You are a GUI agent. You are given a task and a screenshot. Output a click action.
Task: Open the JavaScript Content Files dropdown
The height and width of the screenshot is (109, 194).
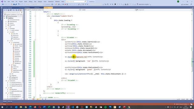click(52, 10)
